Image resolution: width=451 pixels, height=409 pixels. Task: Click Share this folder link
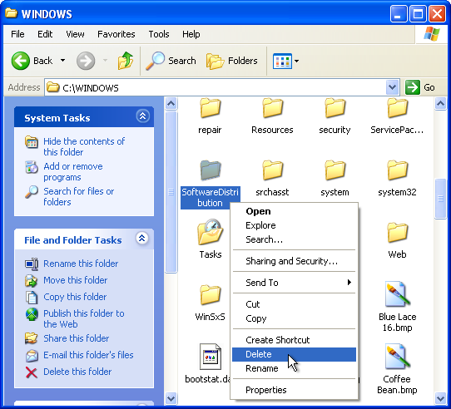point(77,338)
